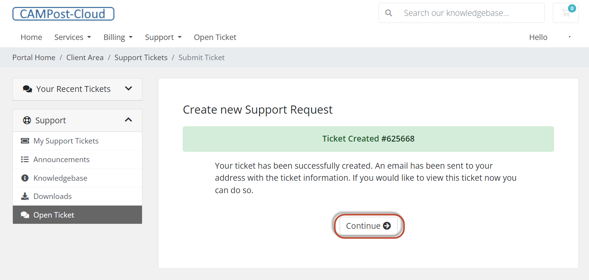The width and height of the screenshot is (589, 280).
Task: Click the download icon beside Downloads
Action: point(25,196)
